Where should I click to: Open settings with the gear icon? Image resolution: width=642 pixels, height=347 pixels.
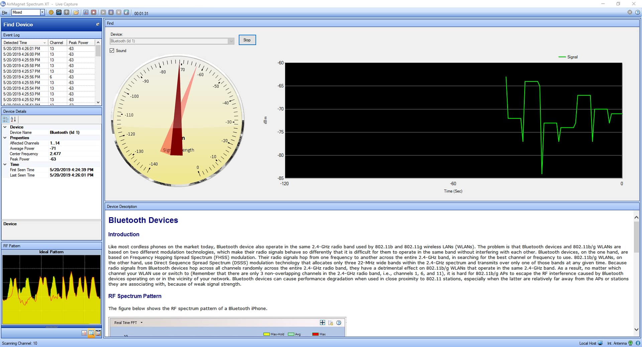coord(51,12)
